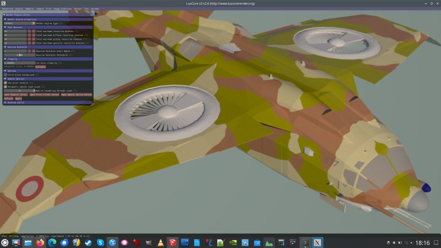Increase maximum specular recursion bounces

coord(34,43)
